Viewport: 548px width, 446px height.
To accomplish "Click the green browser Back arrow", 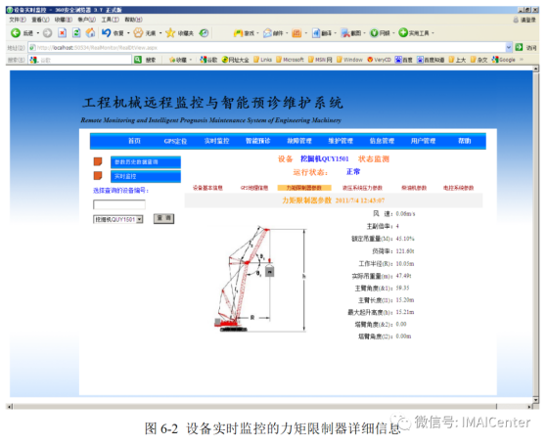I will point(16,33).
